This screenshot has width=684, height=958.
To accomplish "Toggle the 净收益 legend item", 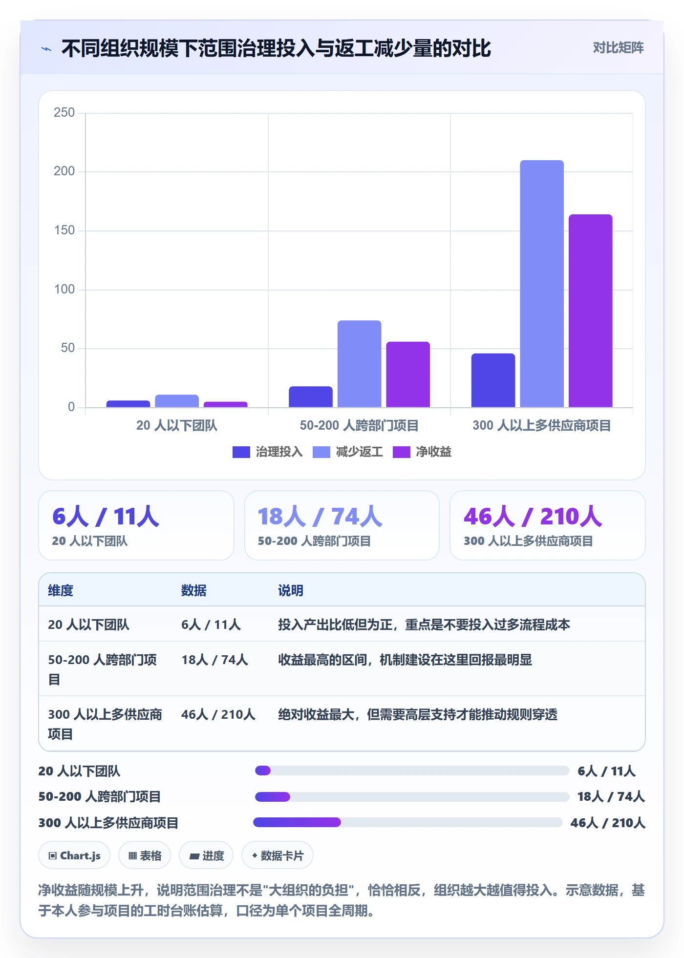I will point(422,452).
